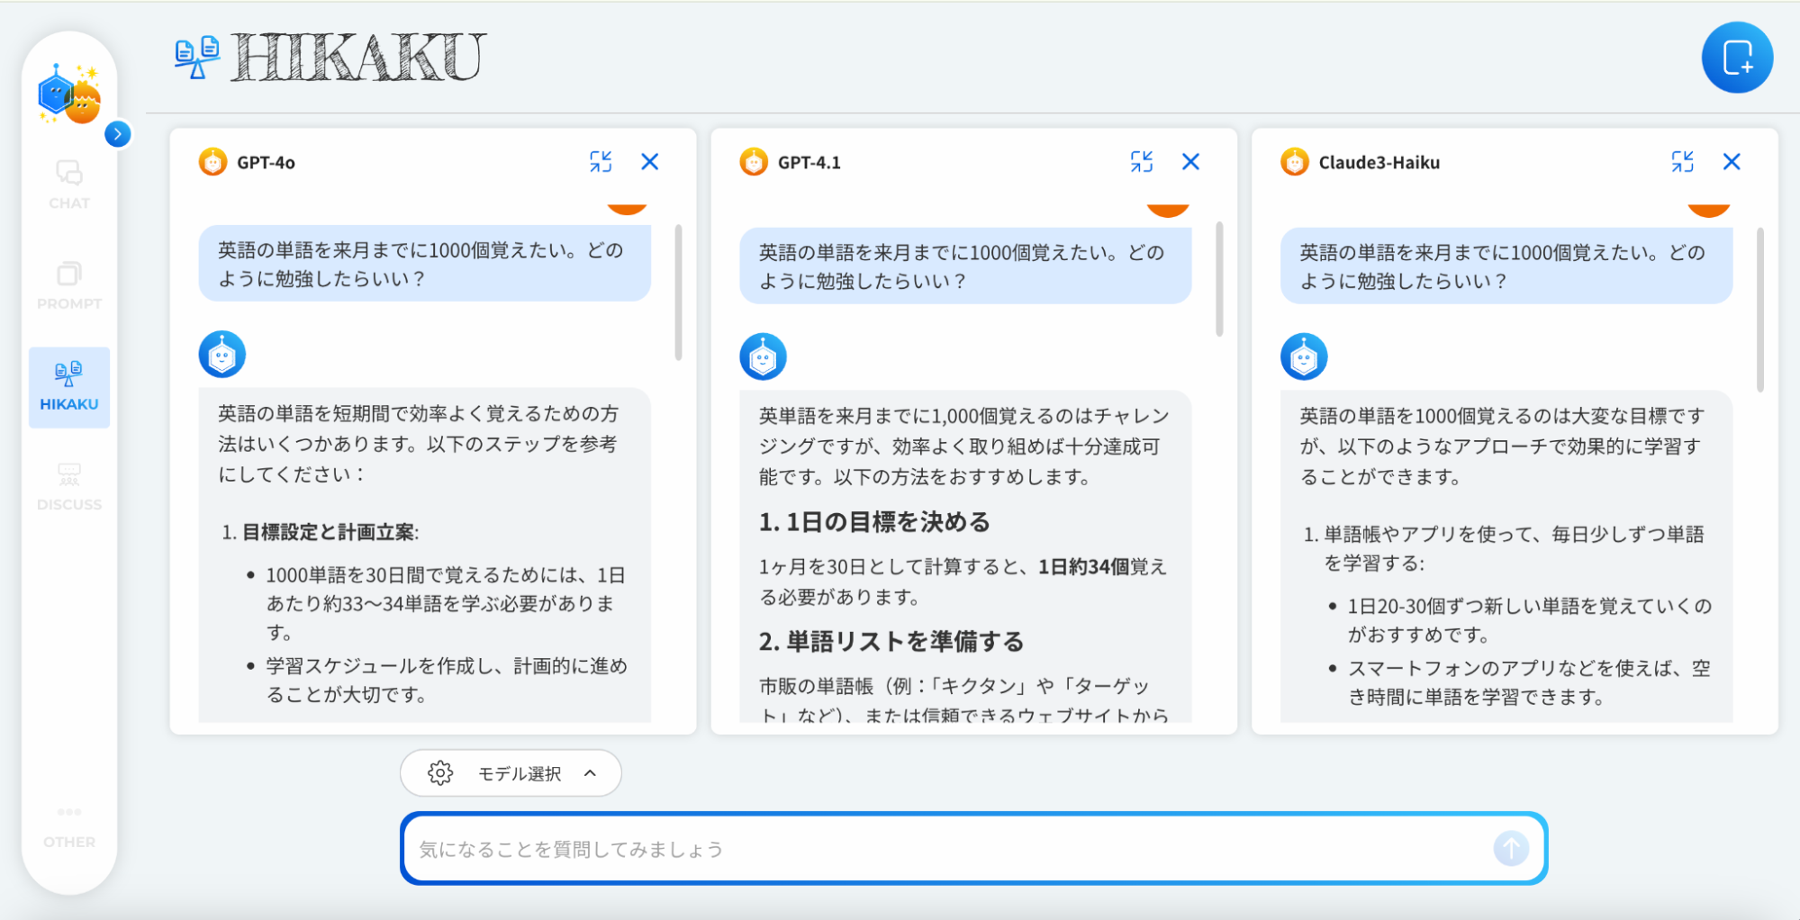Select the HIKAKU tab in the sidebar
Image resolution: width=1800 pixels, height=920 pixels.
click(x=68, y=387)
